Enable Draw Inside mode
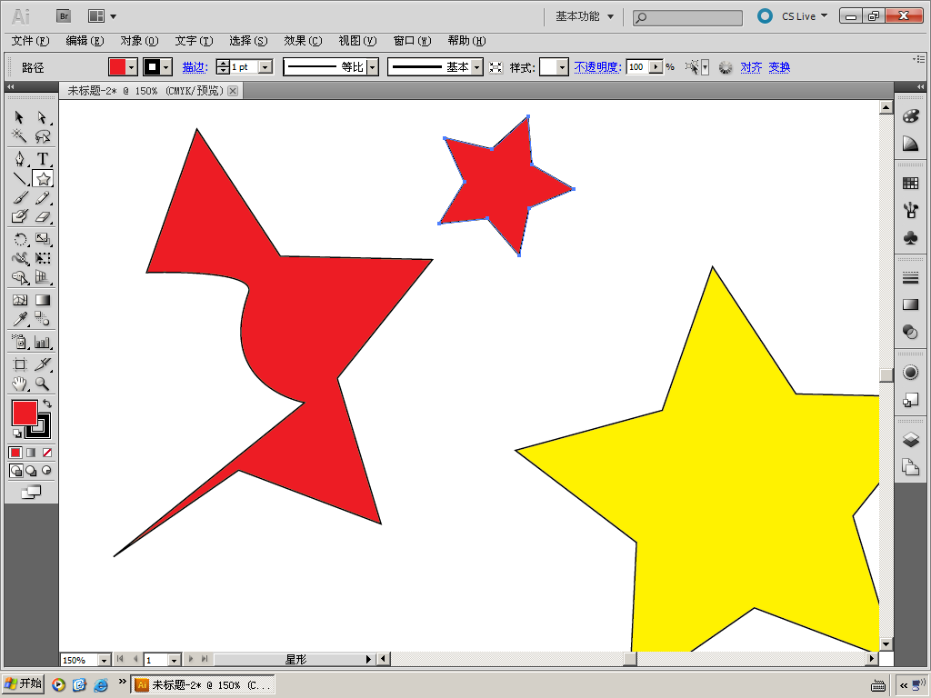Image resolution: width=931 pixels, height=698 pixels. (x=46, y=471)
